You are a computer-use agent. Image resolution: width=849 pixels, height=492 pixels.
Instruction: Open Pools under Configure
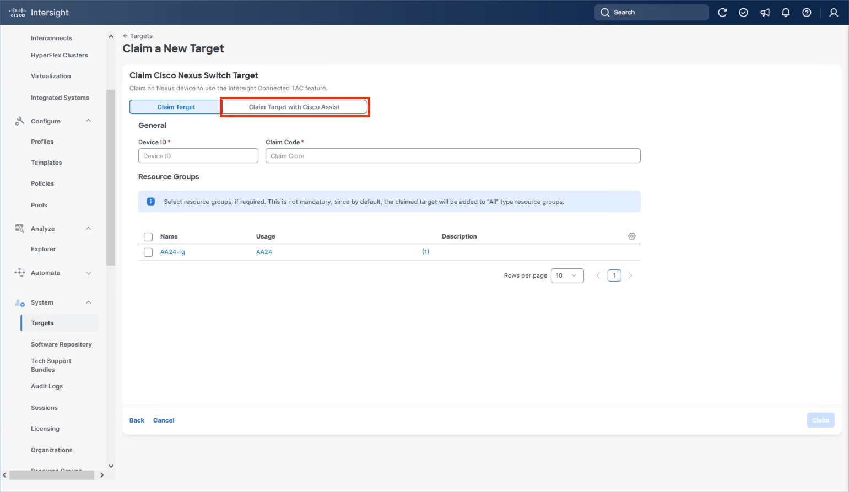(x=39, y=206)
